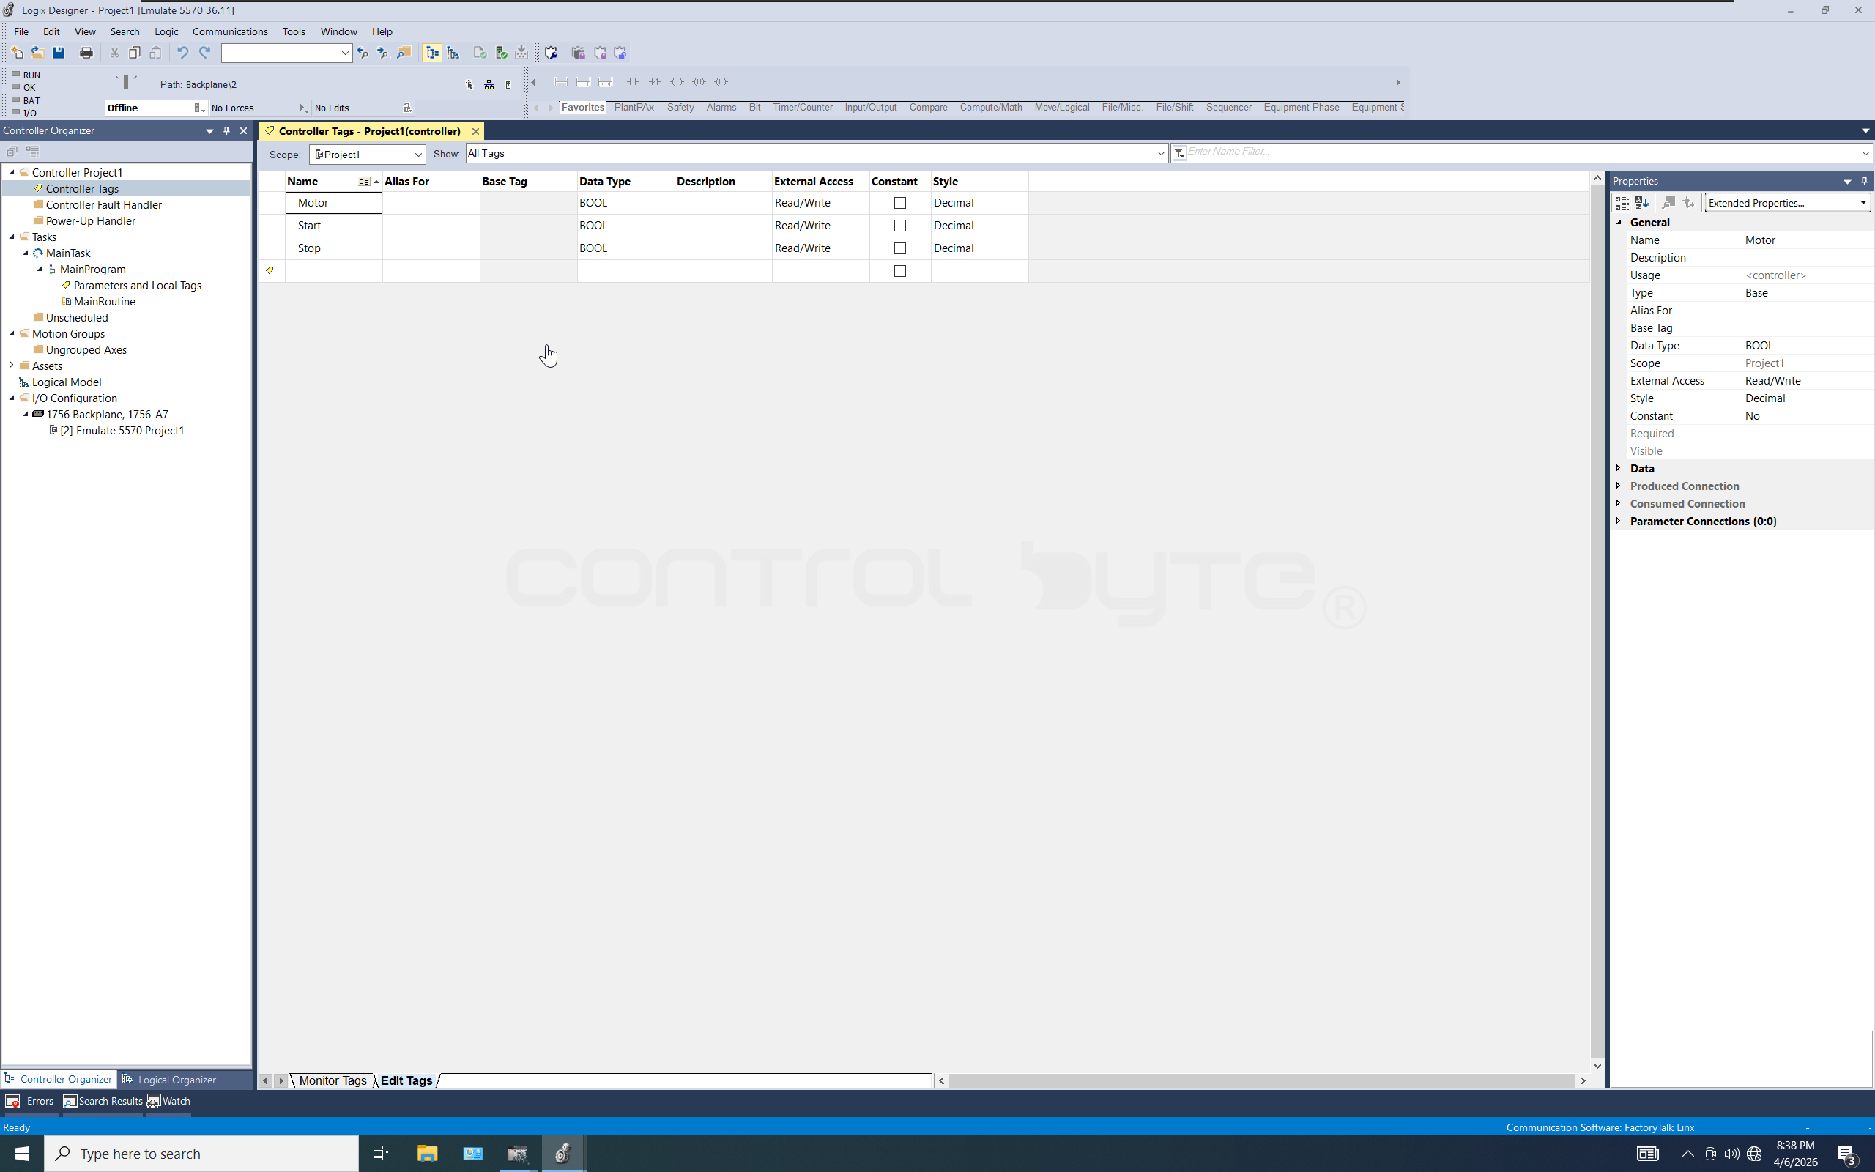
Task: Expand the Assets tree node
Action: [x=12, y=365]
